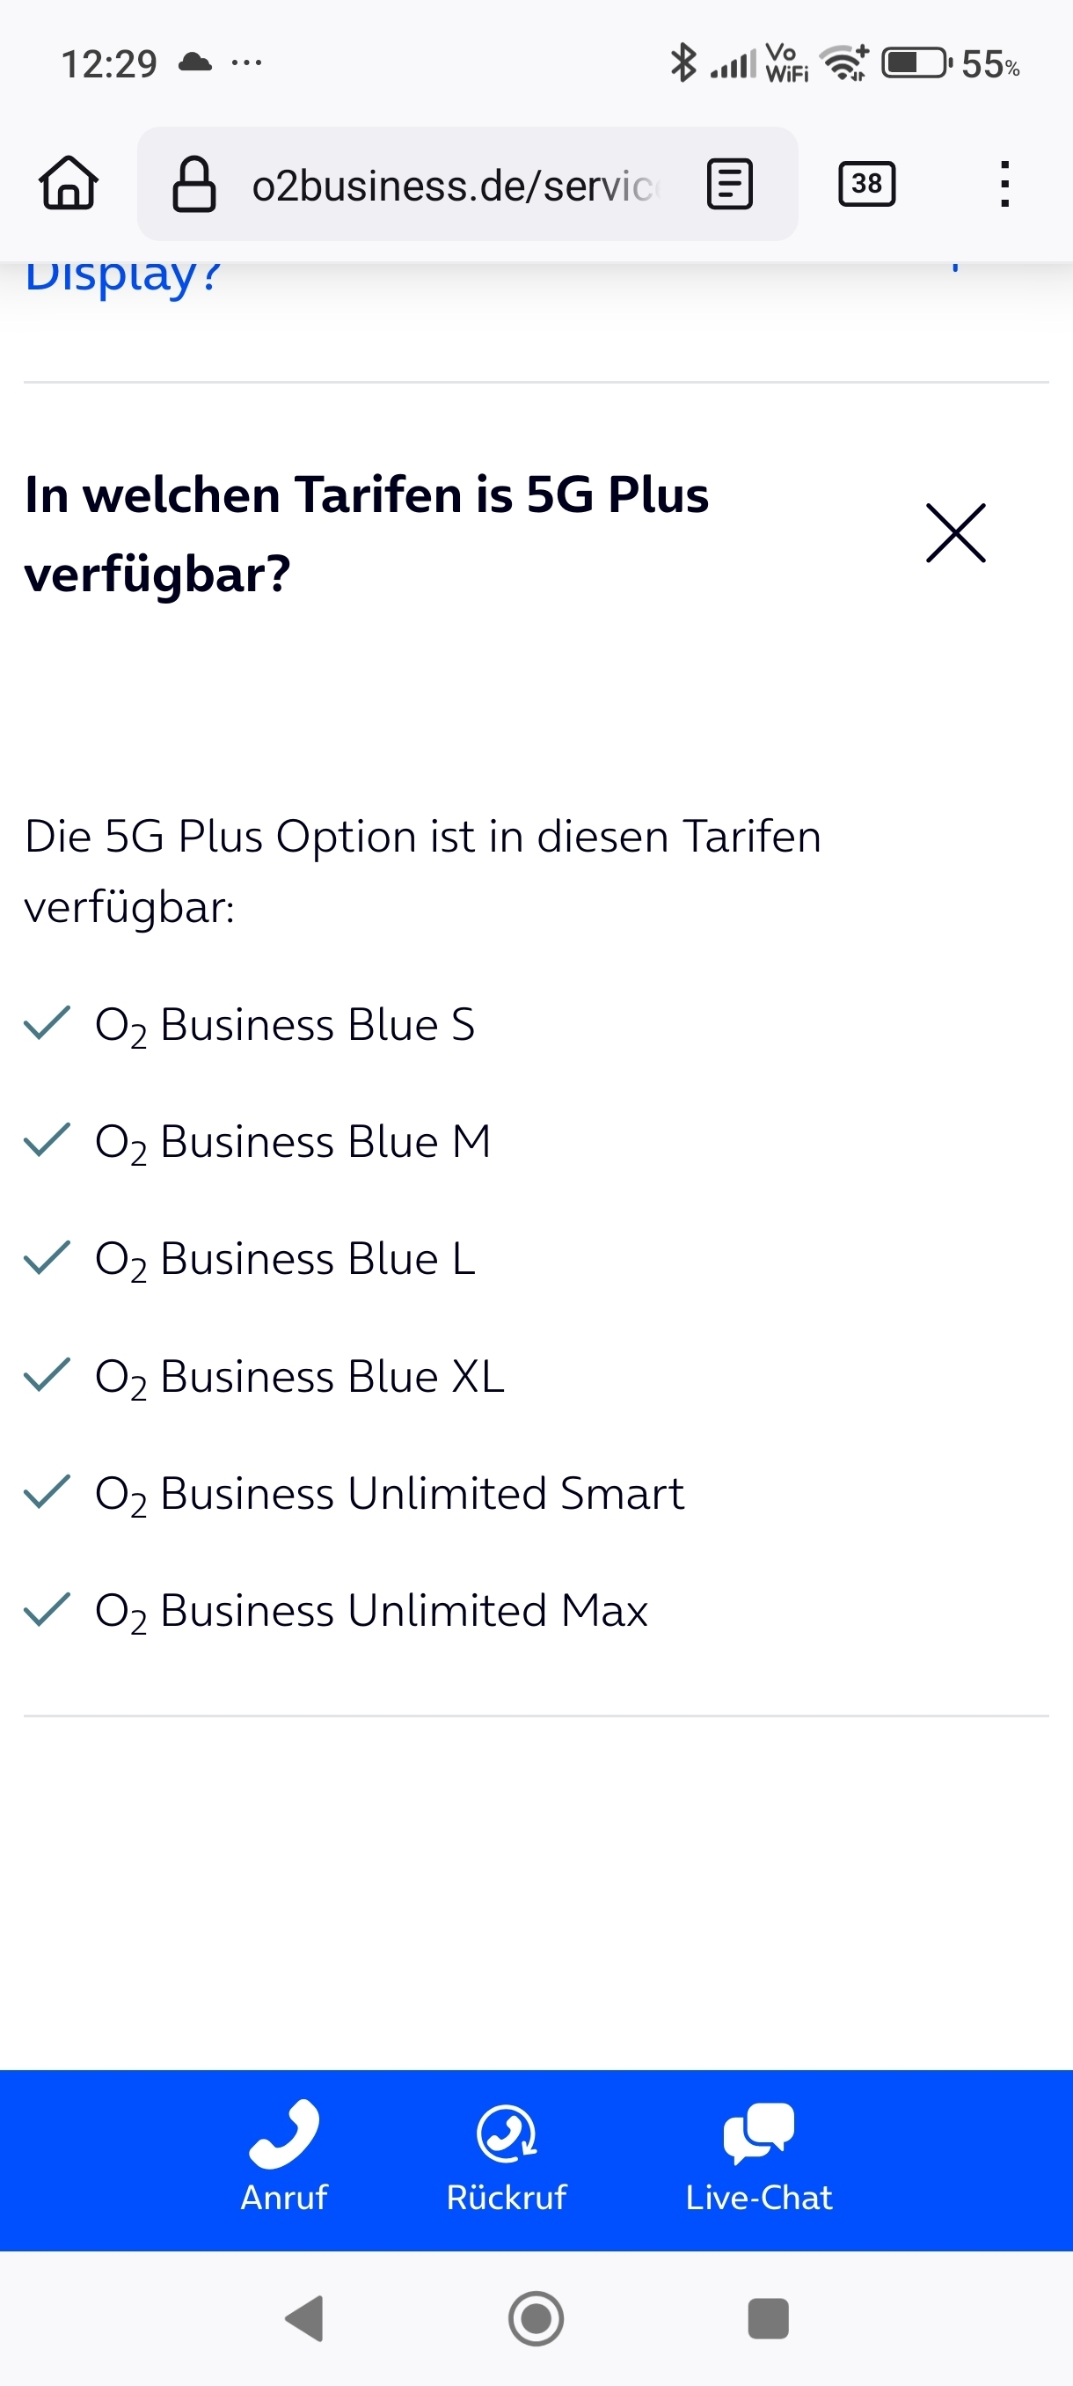Select the O2 Business Blue S list entry
The height and width of the screenshot is (2386, 1073).
click(x=285, y=1025)
